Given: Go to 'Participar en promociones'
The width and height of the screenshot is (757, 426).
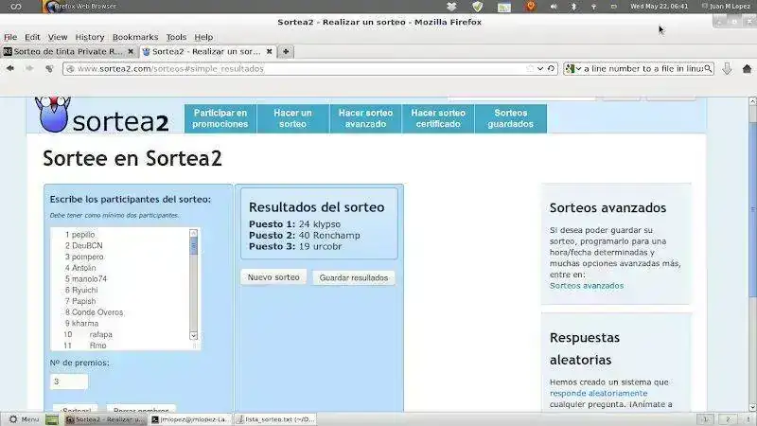Looking at the screenshot, I should pyautogui.click(x=220, y=118).
